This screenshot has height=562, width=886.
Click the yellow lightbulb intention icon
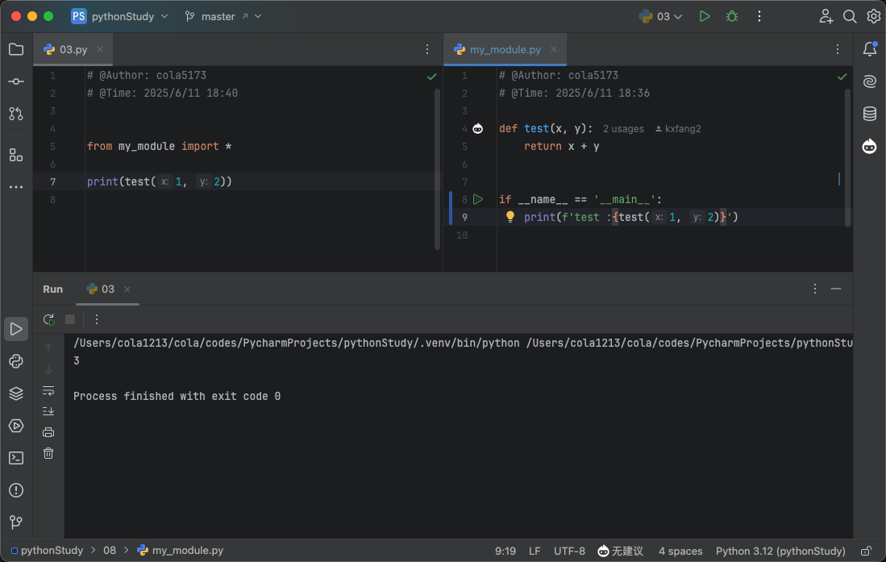510,217
